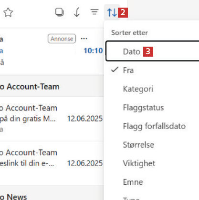Click the star favorites icon
The height and width of the screenshot is (200, 199).
[x=8, y=12]
